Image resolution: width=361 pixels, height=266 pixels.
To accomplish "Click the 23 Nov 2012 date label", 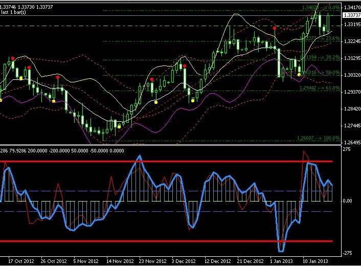I will coord(153,261).
